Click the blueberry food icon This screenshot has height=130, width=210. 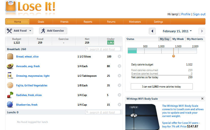coord(10,105)
